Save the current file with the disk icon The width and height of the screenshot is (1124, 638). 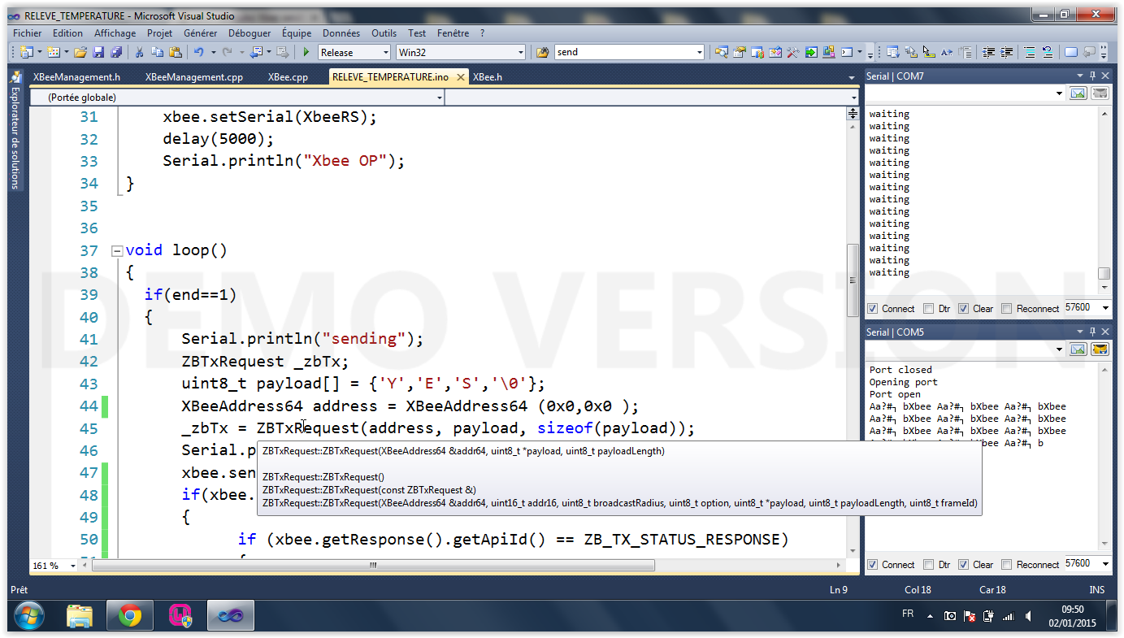click(x=98, y=52)
